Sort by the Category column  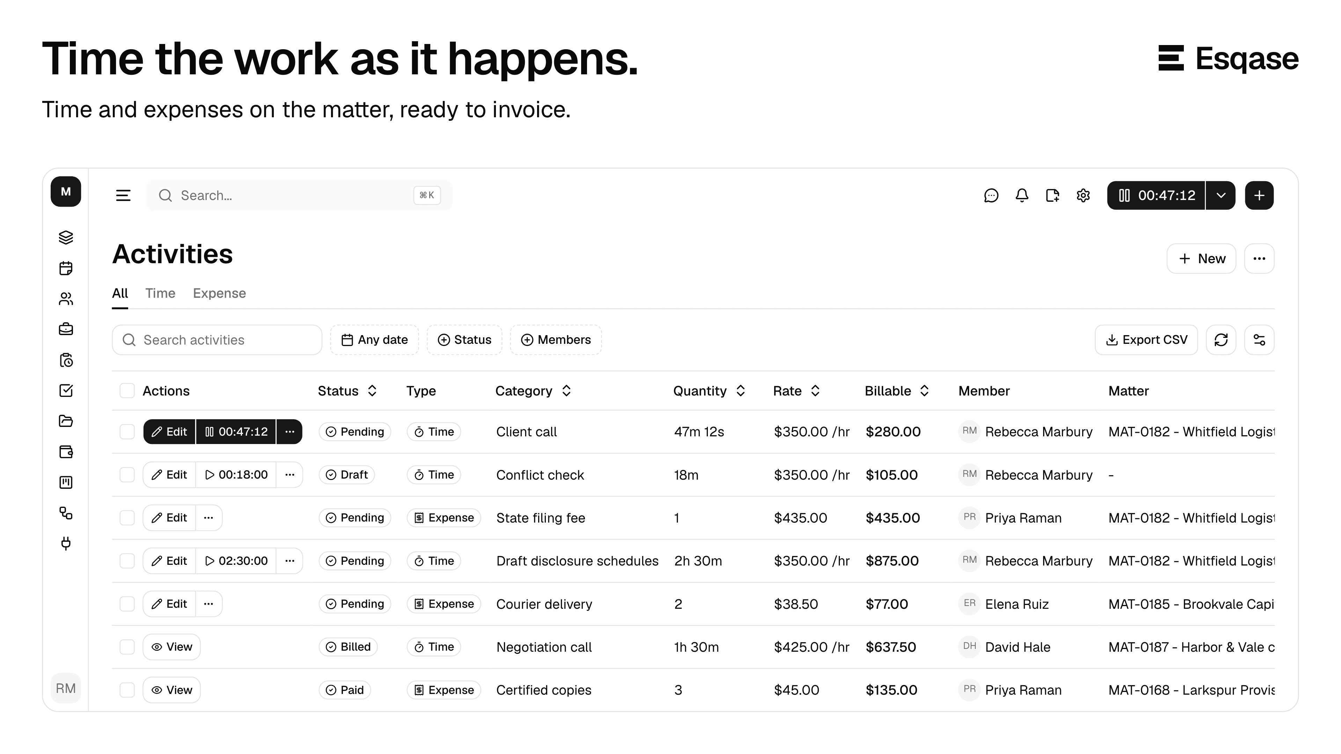pyautogui.click(x=533, y=391)
